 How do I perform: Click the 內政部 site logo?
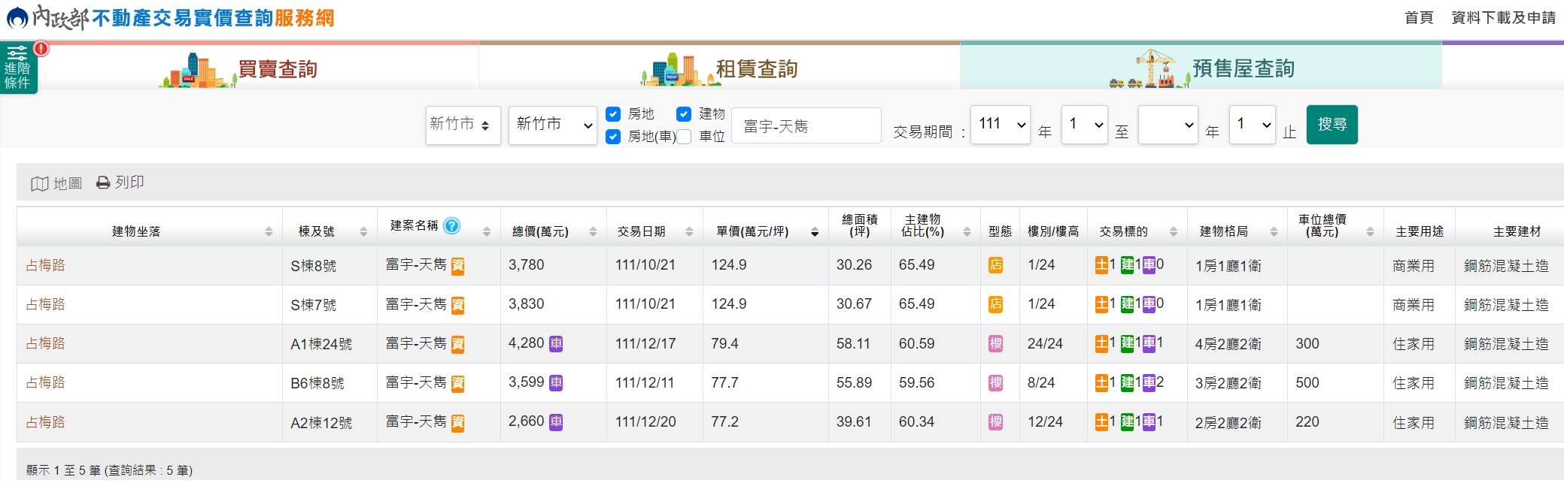[170, 17]
